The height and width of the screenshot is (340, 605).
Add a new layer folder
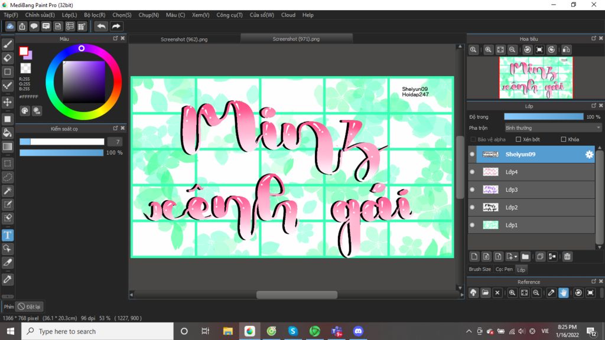coord(525,256)
